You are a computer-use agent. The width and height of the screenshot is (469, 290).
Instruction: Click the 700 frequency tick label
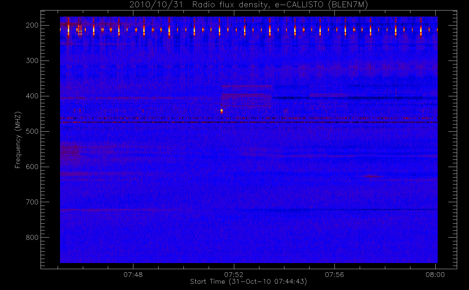point(32,202)
